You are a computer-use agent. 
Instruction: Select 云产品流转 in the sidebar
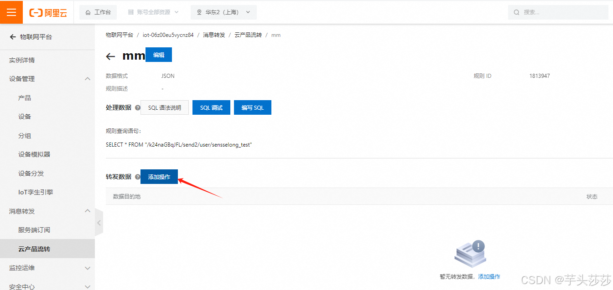[x=47, y=249]
